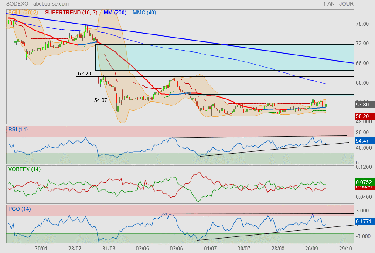Click the blue 0.1771 PGO value tag
This screenshot has height=253, width=375.
click(x=363, y=222)
